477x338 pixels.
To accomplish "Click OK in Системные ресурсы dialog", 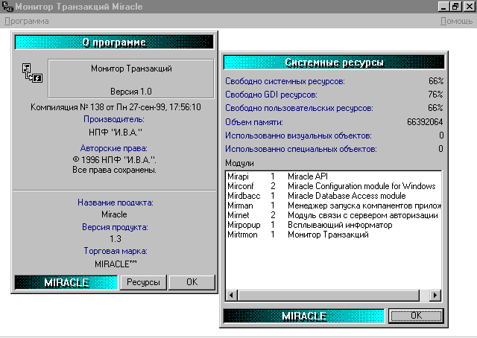I will tap(416, 316).
